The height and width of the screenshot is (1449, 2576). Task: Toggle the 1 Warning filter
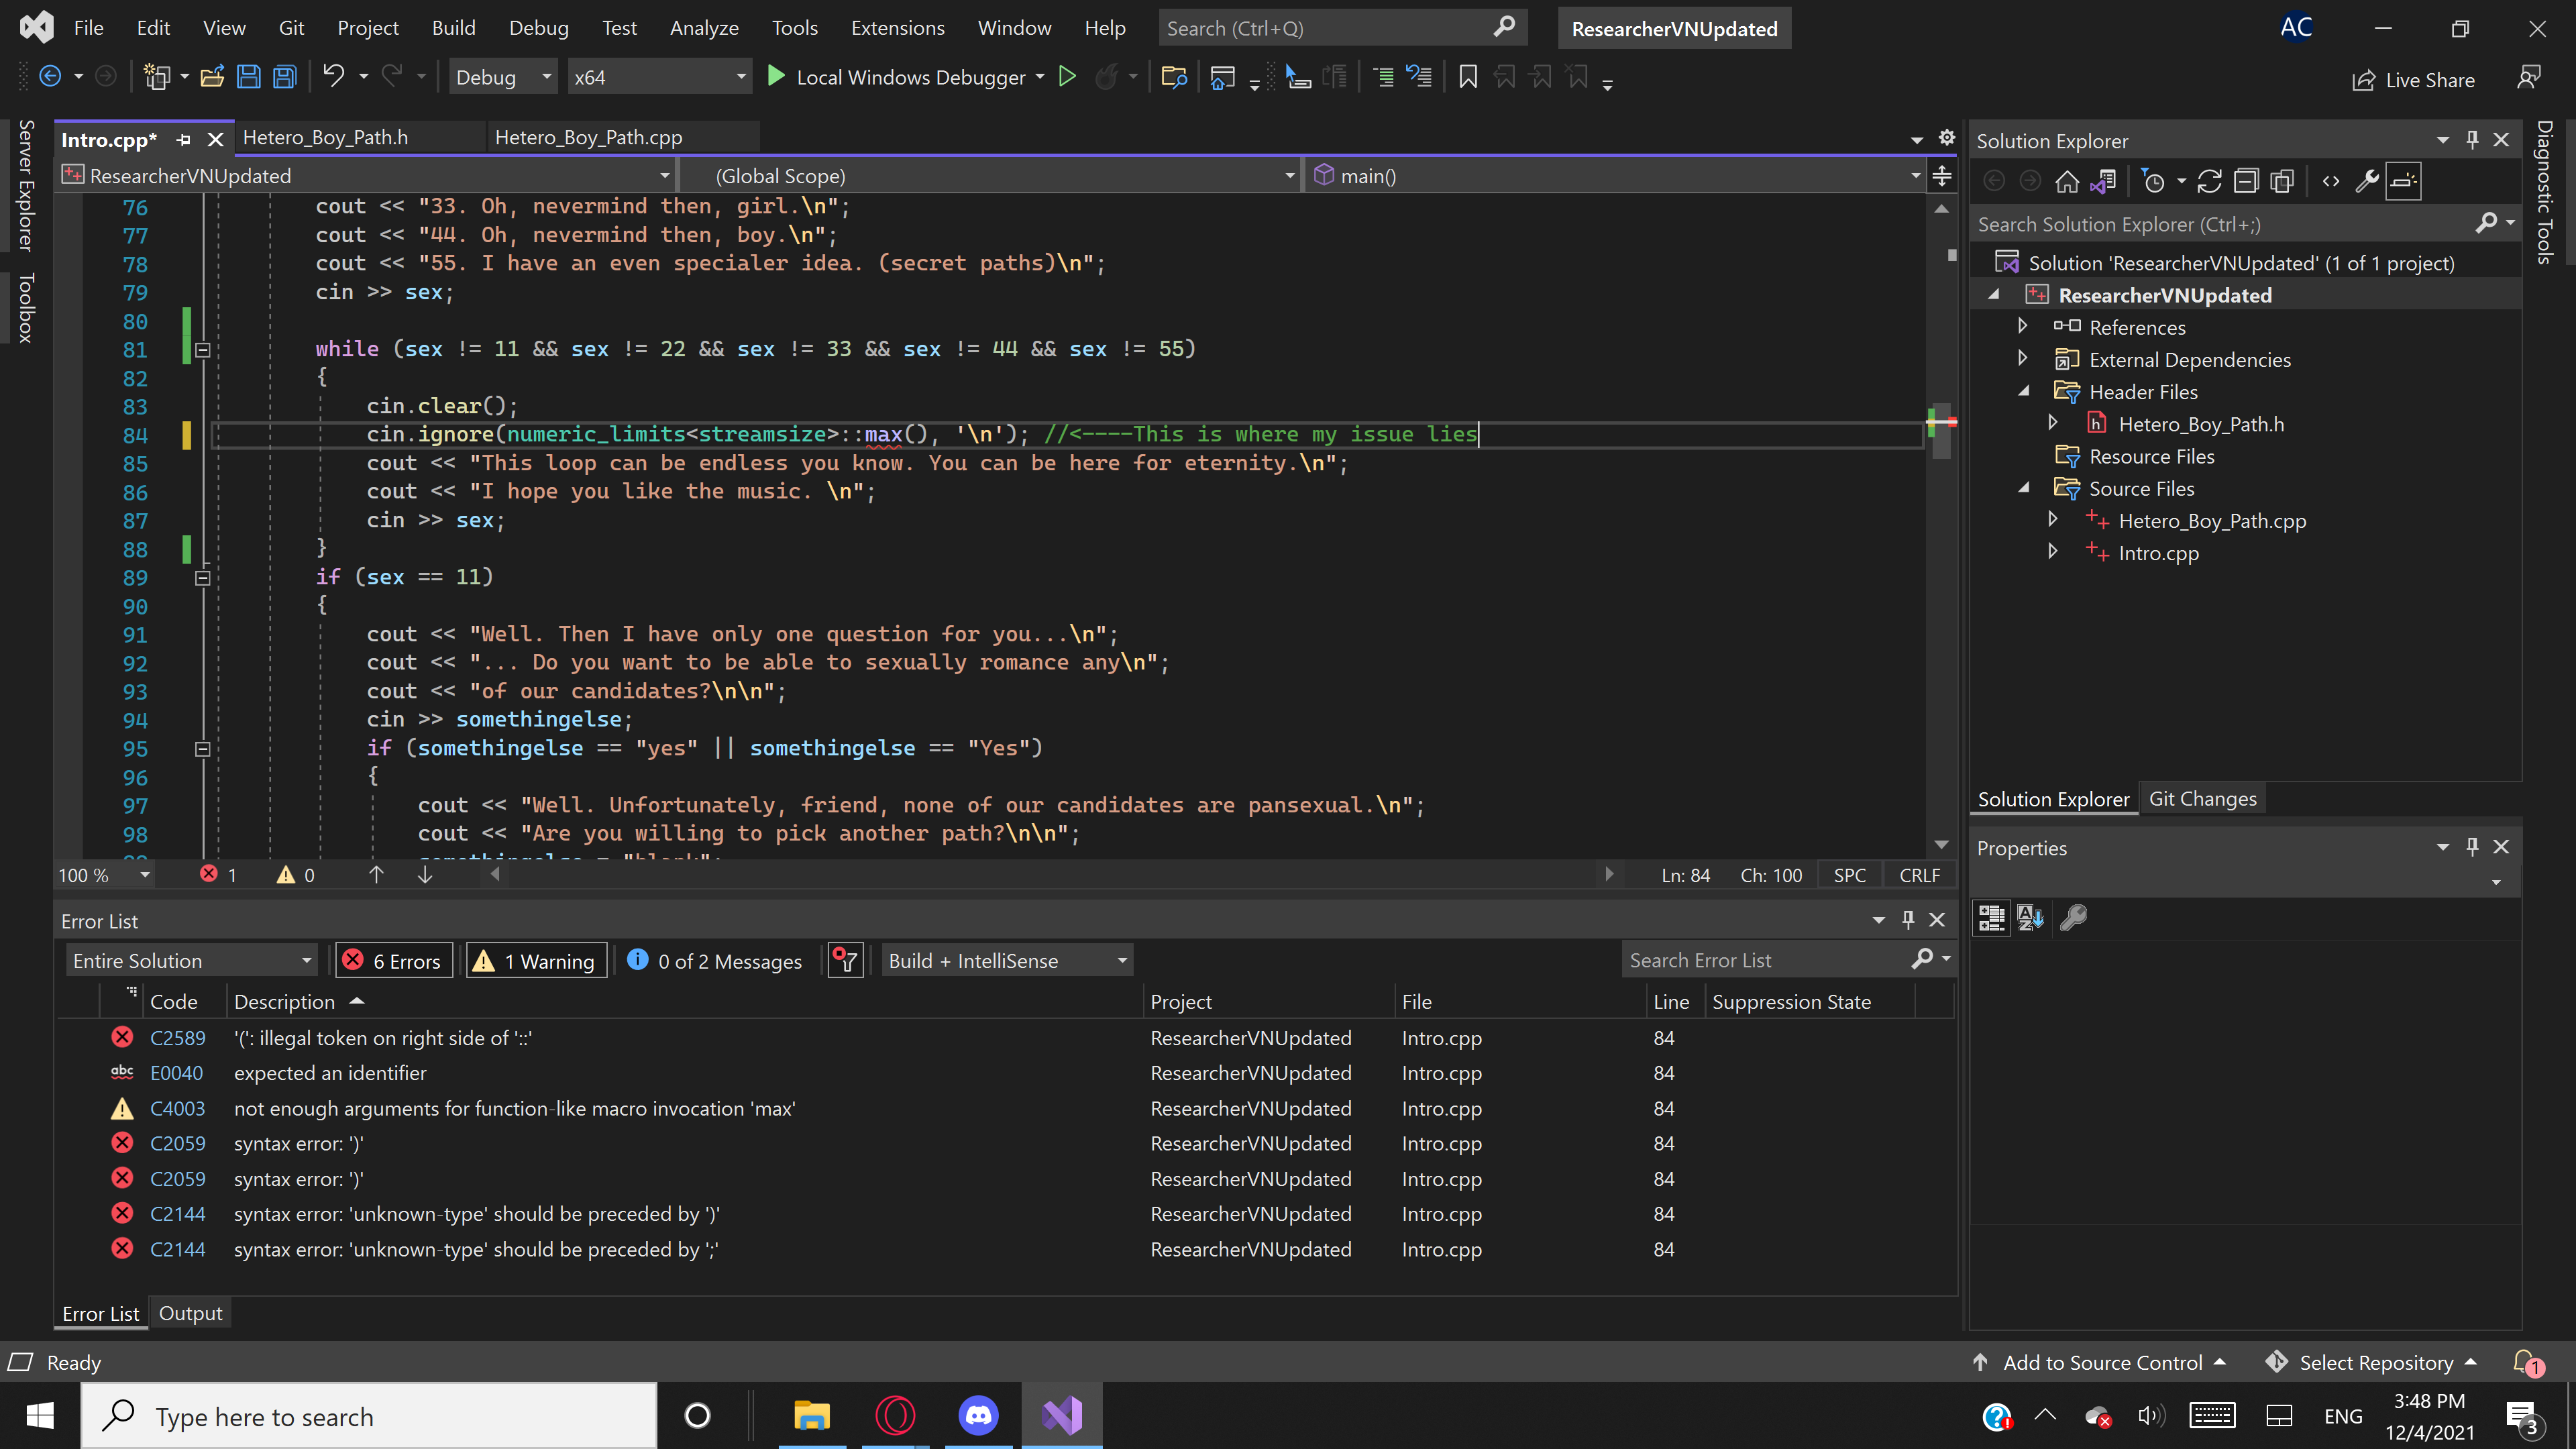coord(536,961)
